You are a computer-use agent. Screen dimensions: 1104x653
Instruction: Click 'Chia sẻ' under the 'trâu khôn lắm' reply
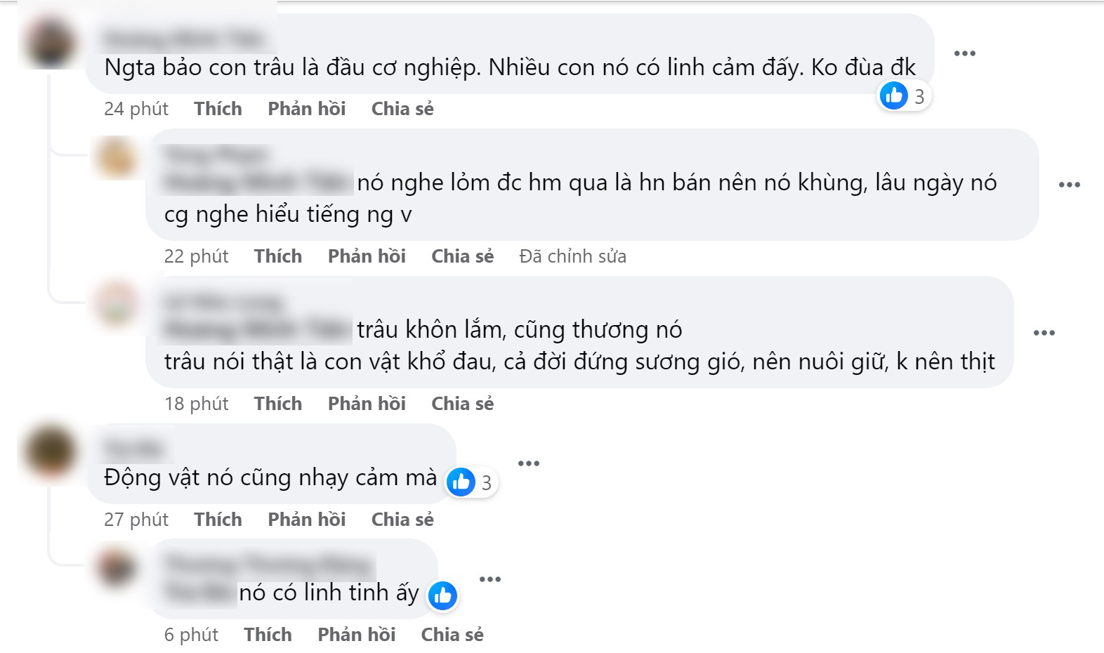coord(462,403)
